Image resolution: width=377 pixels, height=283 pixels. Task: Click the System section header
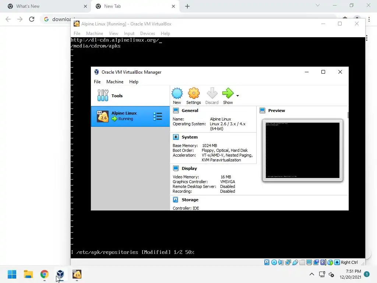[190, 137]
